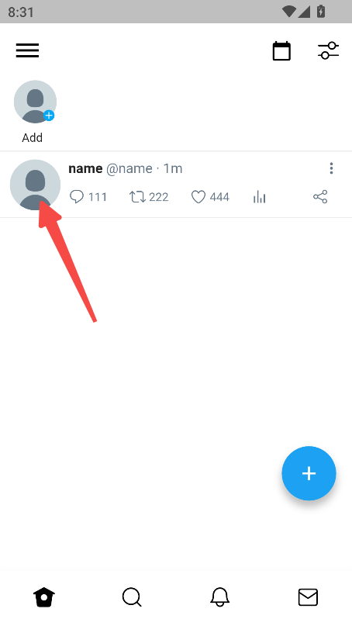Image resolution: width=352 pixels, height=626 pixels.
Task: Tap the blue compose plus floating button
Action: (x=309, y=473)
